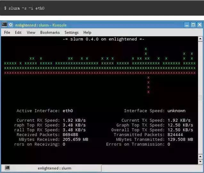Click the Interface Speed "unknown" value
Viewport: 204px width, 173px height.
tap(176, 111)
